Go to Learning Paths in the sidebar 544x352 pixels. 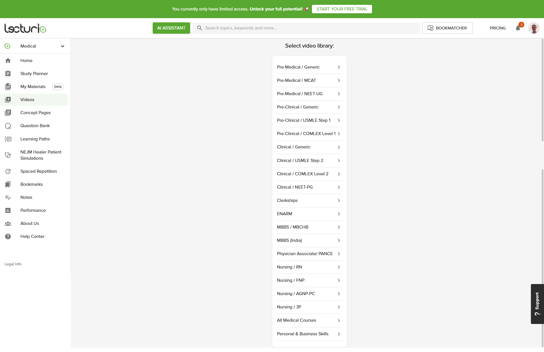pyautogui.click(x=35, y=139)
